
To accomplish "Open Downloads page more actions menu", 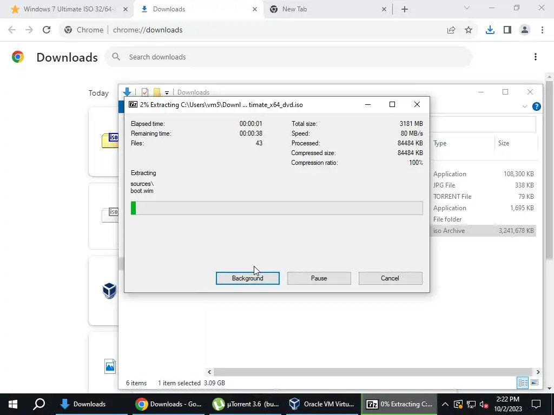I will click(536, 57).
